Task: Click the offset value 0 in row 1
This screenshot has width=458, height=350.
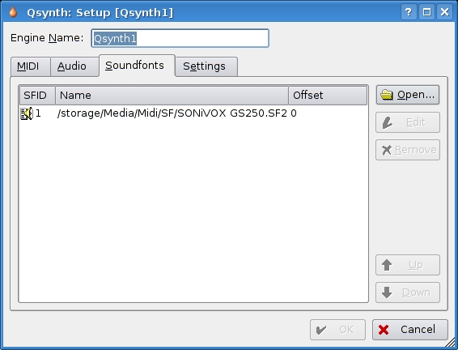Action: (294, 113)
